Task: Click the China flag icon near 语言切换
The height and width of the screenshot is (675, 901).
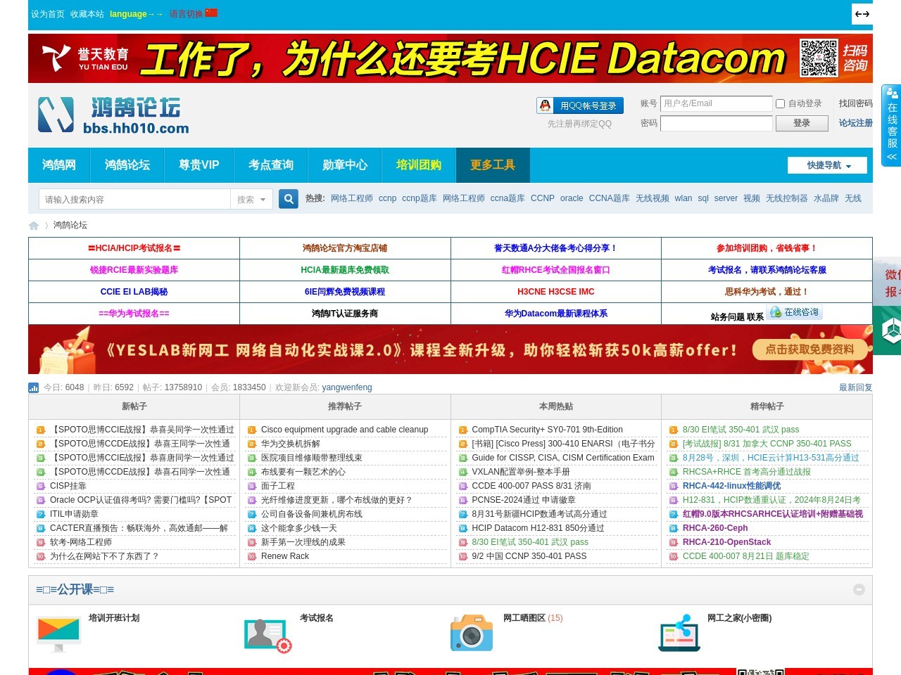Action: (213, 13)
